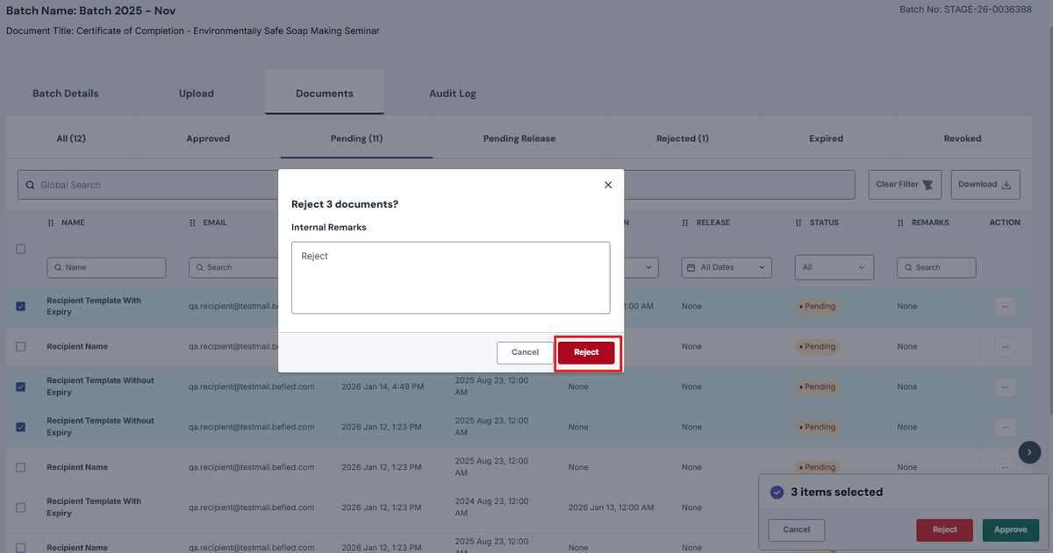Uncheck Recipient Template Without Expiry dated 2026 Jan 12
The image size is (1053, 553).
(21, 427)
